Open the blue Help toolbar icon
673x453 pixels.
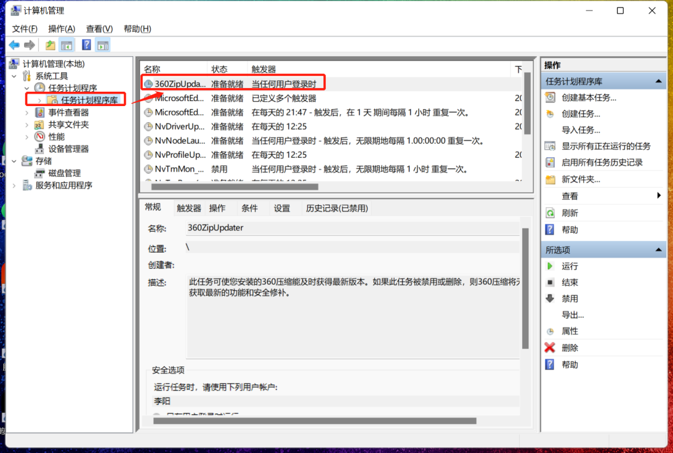[86, 45]
